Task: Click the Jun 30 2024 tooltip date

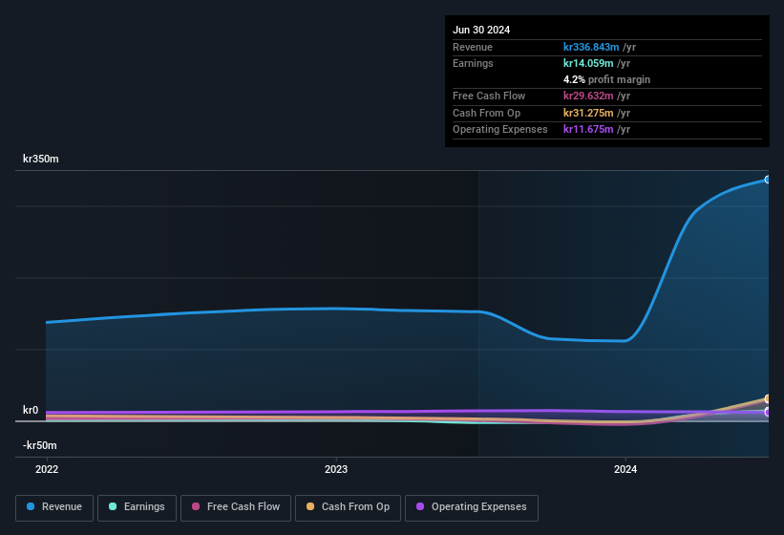Action: pyautogui.click(x=481, y=30)
